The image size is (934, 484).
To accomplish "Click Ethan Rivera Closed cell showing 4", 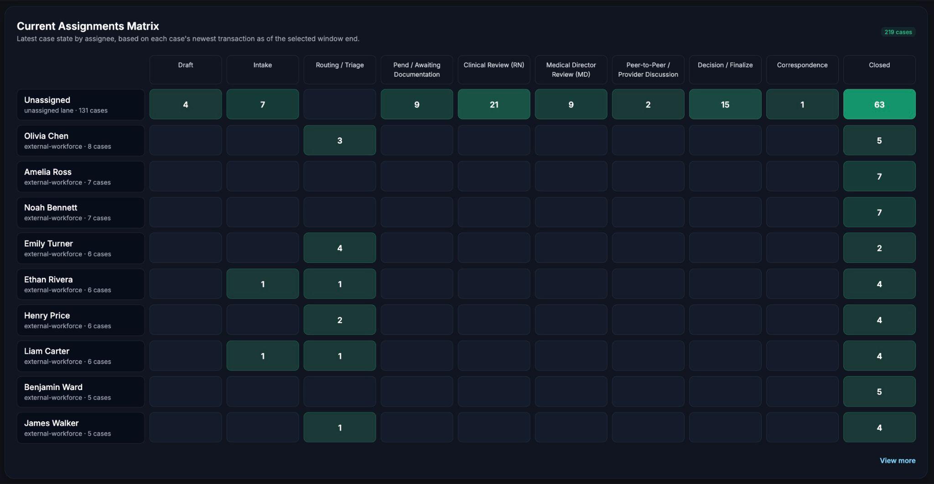I will pos(879,284).
